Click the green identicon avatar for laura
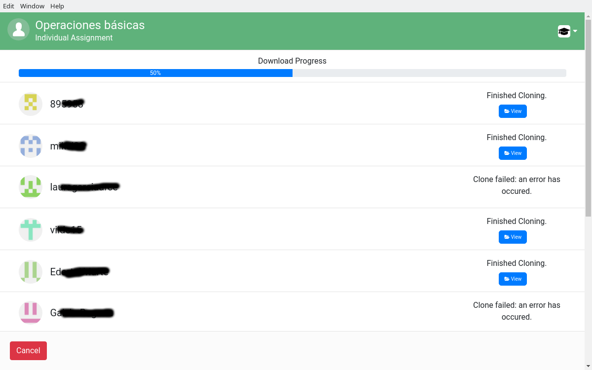This screenshot has height=370, width=592. (31, 186)
